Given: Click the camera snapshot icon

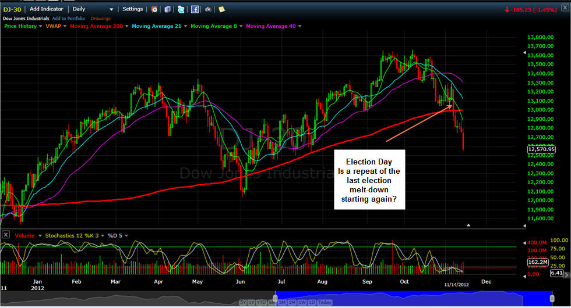Looking at the screenshot, I should click(208, 9).
